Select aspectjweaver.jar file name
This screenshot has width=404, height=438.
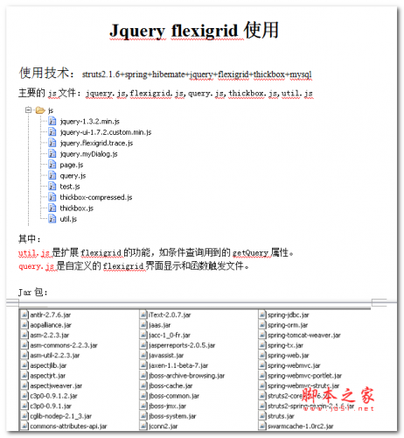tap(56, 385)
